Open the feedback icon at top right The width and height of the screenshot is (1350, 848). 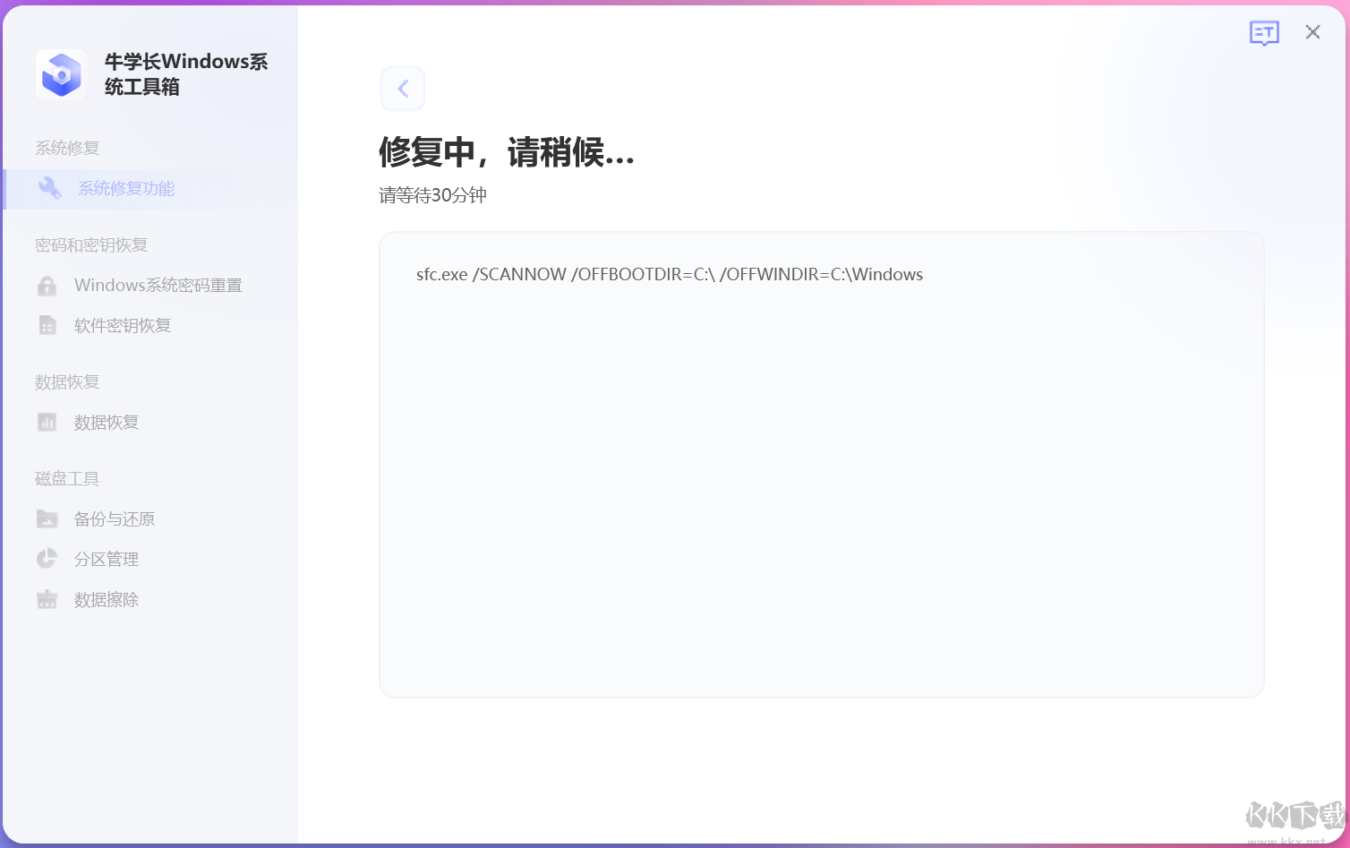[1264, 32]
